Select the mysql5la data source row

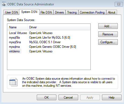point(49,38)
